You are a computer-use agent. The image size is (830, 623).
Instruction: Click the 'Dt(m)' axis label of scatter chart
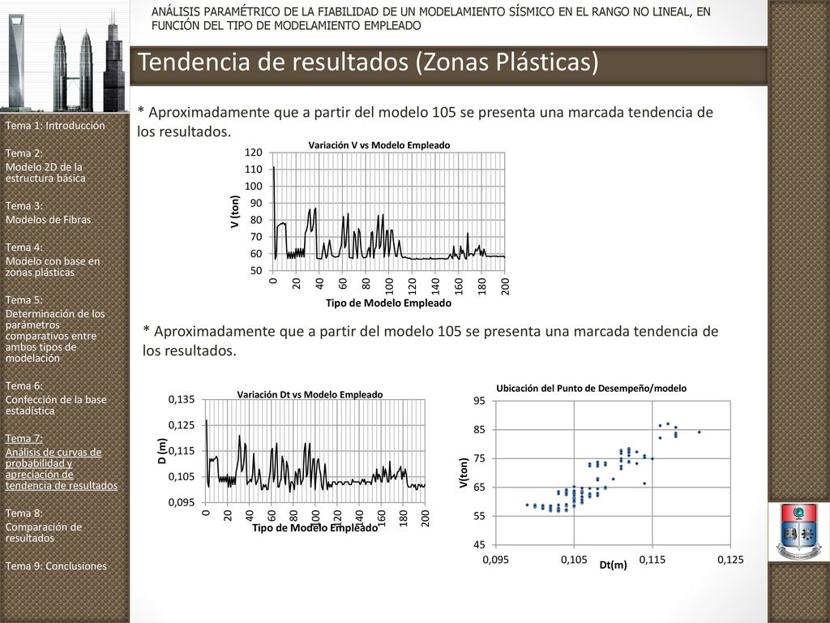point(613,565)
